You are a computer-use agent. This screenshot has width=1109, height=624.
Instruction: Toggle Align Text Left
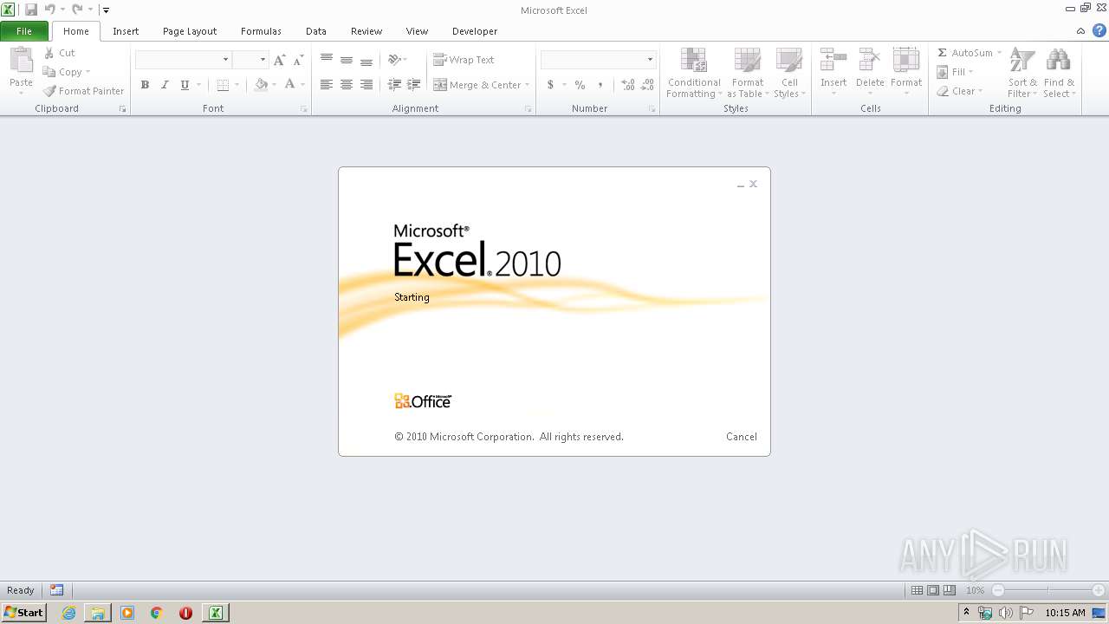(x=327, y=85)
